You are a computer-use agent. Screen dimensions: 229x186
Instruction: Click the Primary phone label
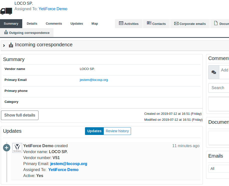click(x=16, y=91)
